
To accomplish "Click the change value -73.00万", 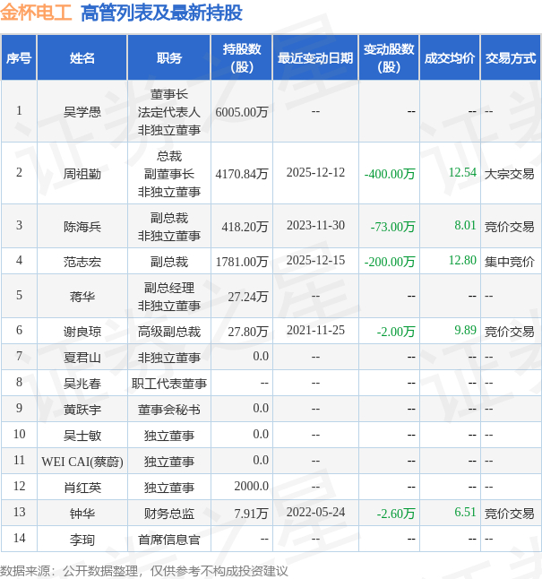I will click(x=392, y=226).
